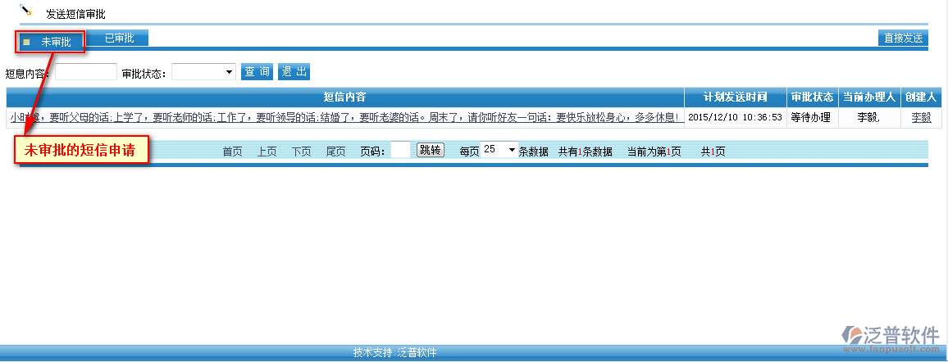Go to 首页 in the pagination bar

(232, 151)
